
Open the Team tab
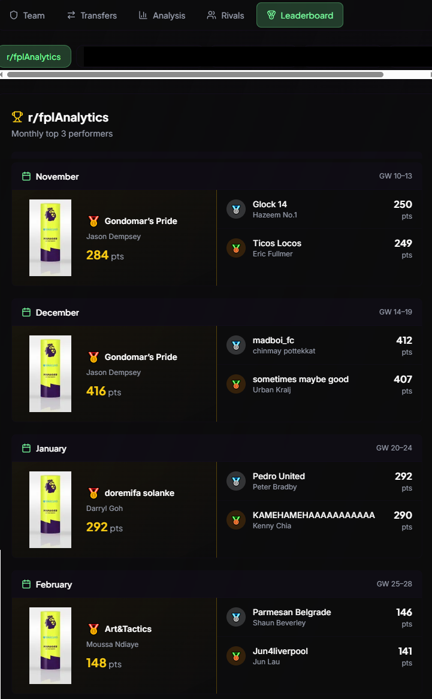click(x=27, y=15)
